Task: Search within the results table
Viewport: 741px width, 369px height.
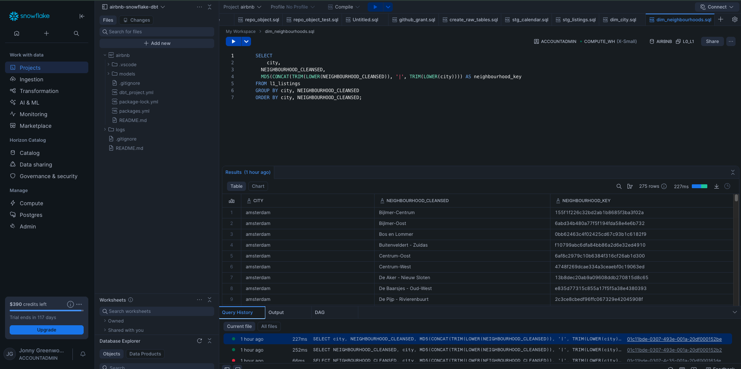Action: pyautogui.click(x=619, y=186)
